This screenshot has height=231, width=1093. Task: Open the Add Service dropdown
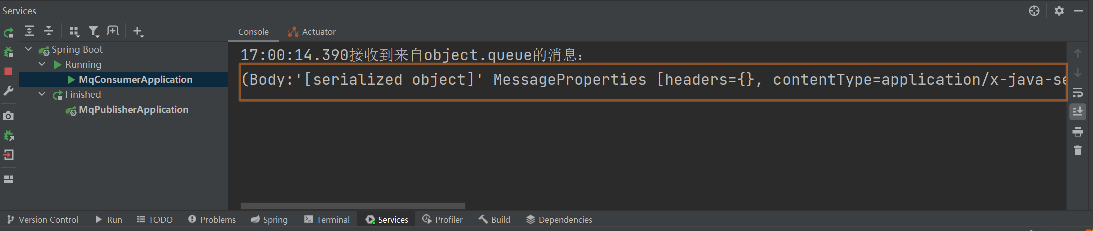pyautogui.click(x=138, y=32)
